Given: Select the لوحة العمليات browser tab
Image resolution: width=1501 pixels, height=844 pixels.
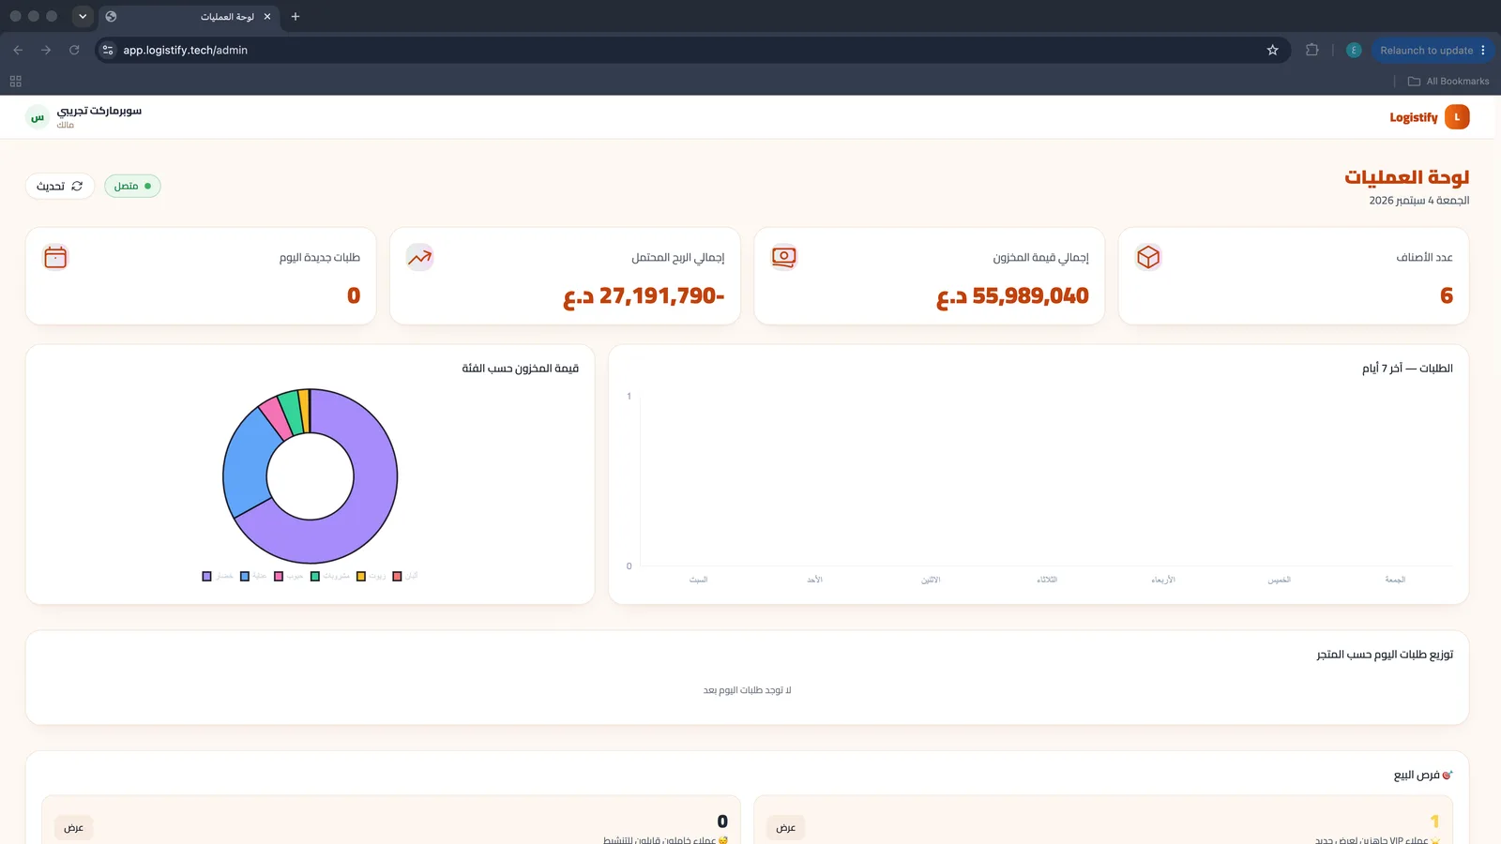Looking at the screenshot, I should tap(189, 17).
